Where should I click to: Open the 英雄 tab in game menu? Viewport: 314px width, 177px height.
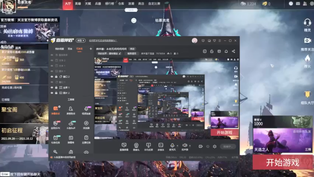coord(78,4)
